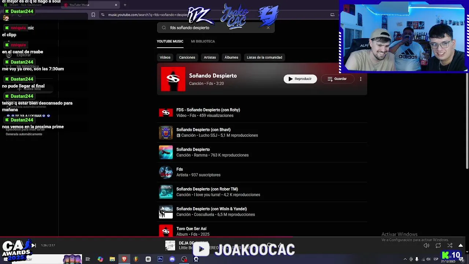Click the browser address bar URL

tap(148, 15)
